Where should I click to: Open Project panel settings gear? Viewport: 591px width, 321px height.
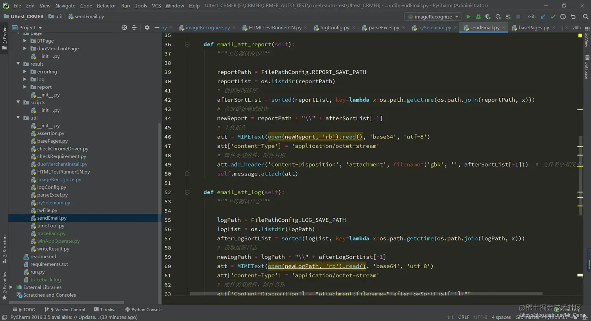pos(147,27)
